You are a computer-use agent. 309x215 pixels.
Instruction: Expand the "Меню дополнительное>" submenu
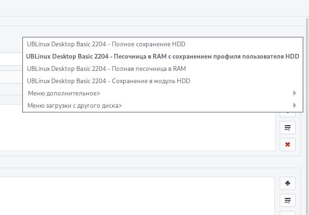[x=163, y=93]
